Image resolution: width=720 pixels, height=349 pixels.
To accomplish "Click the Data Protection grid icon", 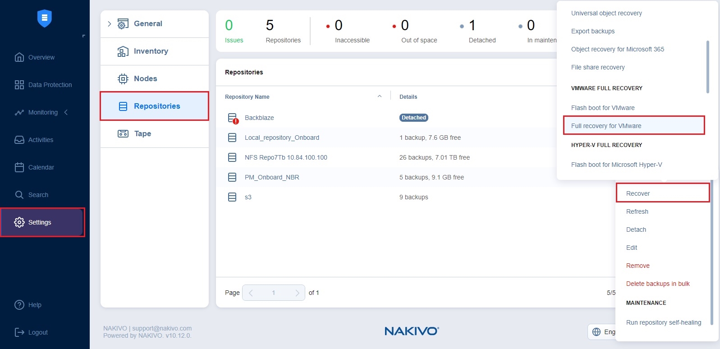I will [19, 85].
